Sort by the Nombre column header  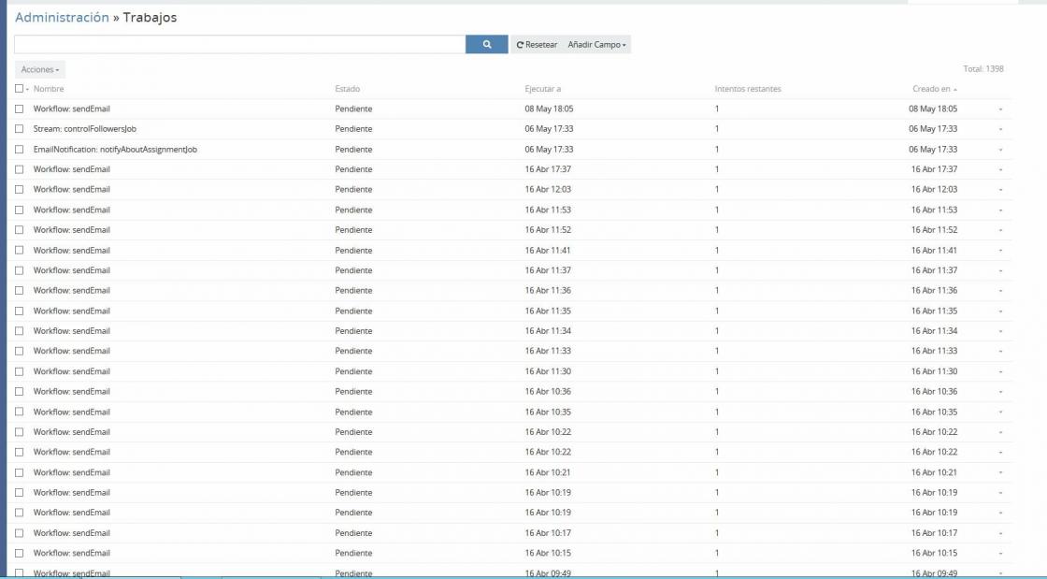49,89
